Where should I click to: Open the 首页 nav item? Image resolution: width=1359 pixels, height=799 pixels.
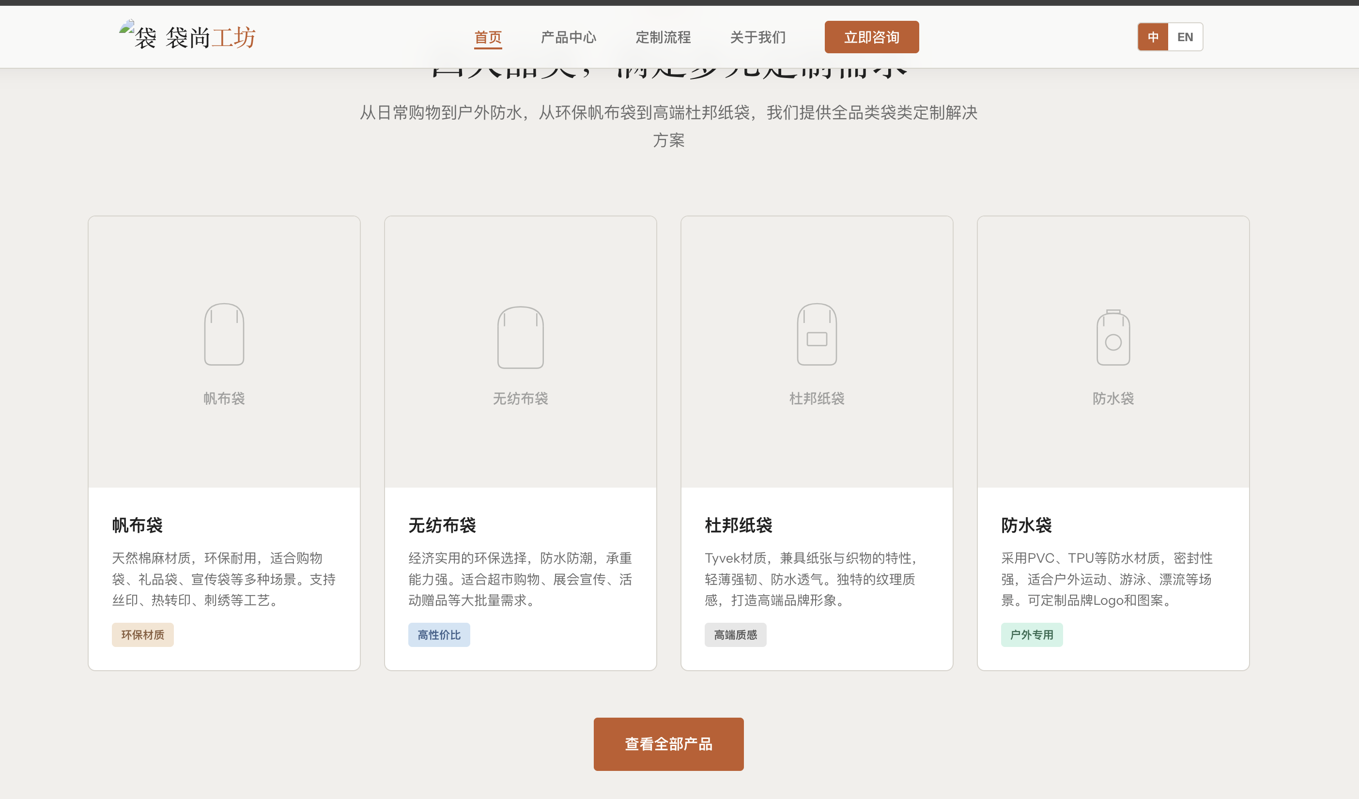488,37
